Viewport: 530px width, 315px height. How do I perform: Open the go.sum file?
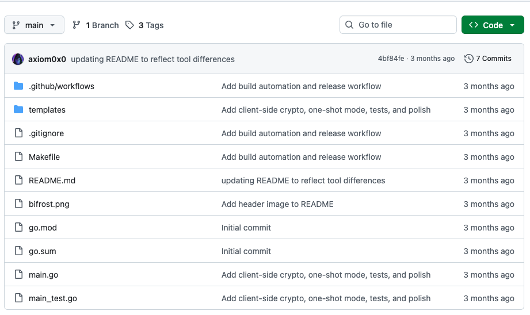(x=42, y=251)
